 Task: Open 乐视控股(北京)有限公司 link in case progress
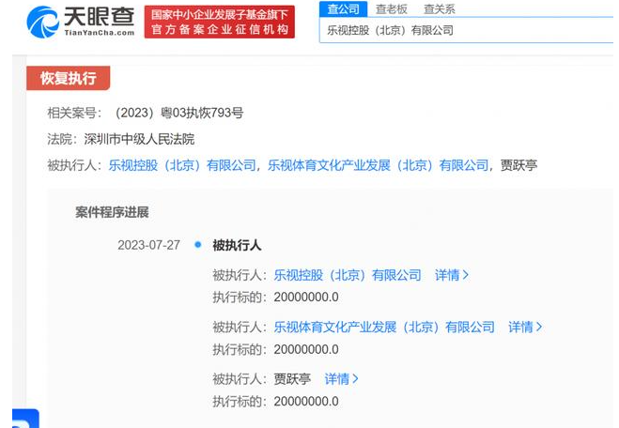348,275
